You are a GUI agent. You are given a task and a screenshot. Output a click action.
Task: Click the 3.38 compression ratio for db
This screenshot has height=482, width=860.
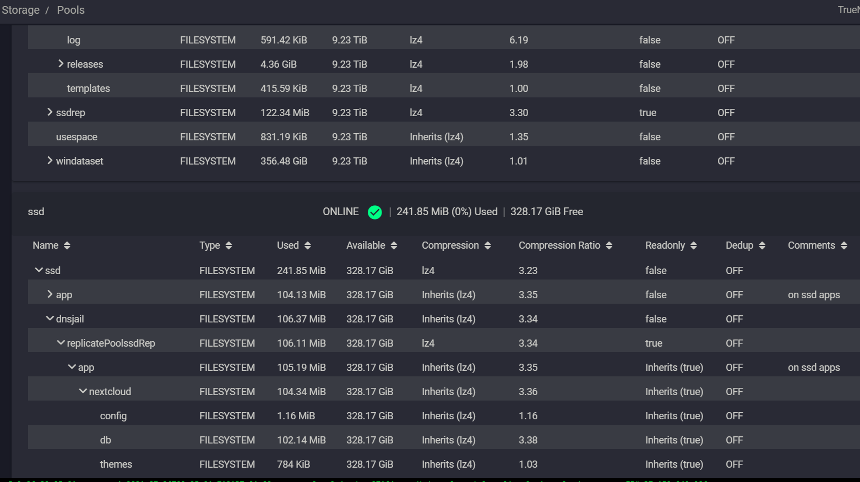(528, 440)
